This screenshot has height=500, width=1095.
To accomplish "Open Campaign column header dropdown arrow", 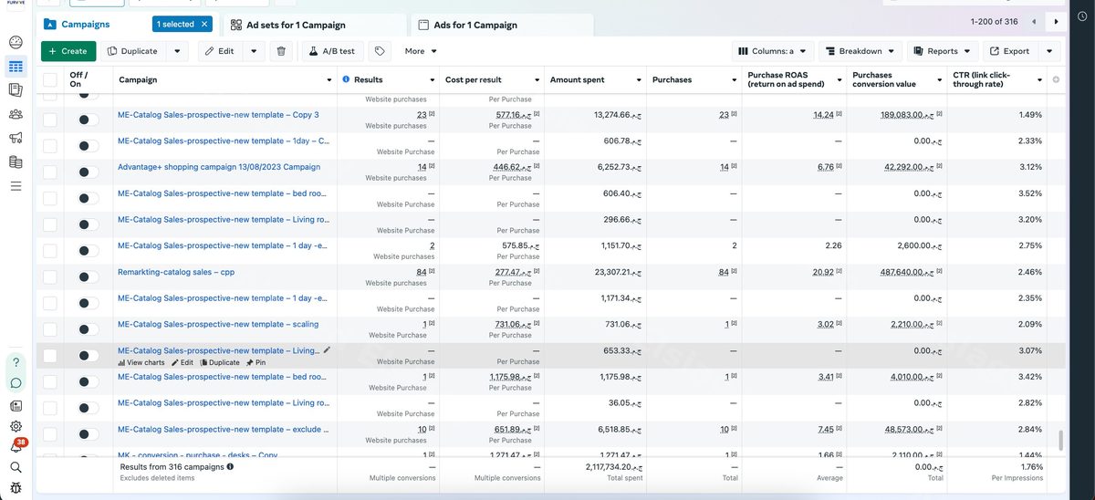I will click(x=329, y=80).
